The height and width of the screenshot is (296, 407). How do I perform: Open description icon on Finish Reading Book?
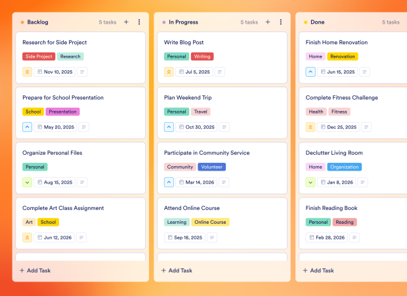(x=354, y=238)
